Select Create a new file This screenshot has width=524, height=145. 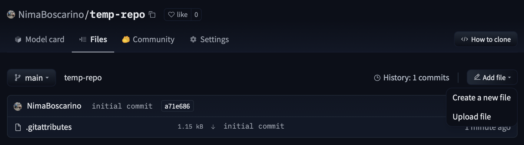481,98
